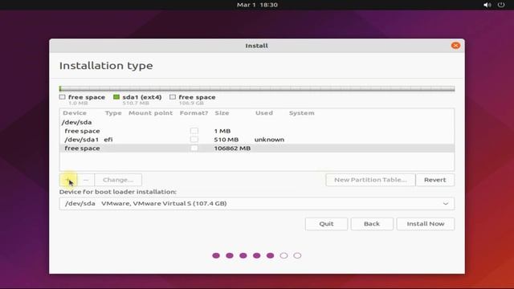The width and height of the screenshot is (514, 289).
Task: Click the Size column header
Action: pyautogui.click(x=222, y=113)
